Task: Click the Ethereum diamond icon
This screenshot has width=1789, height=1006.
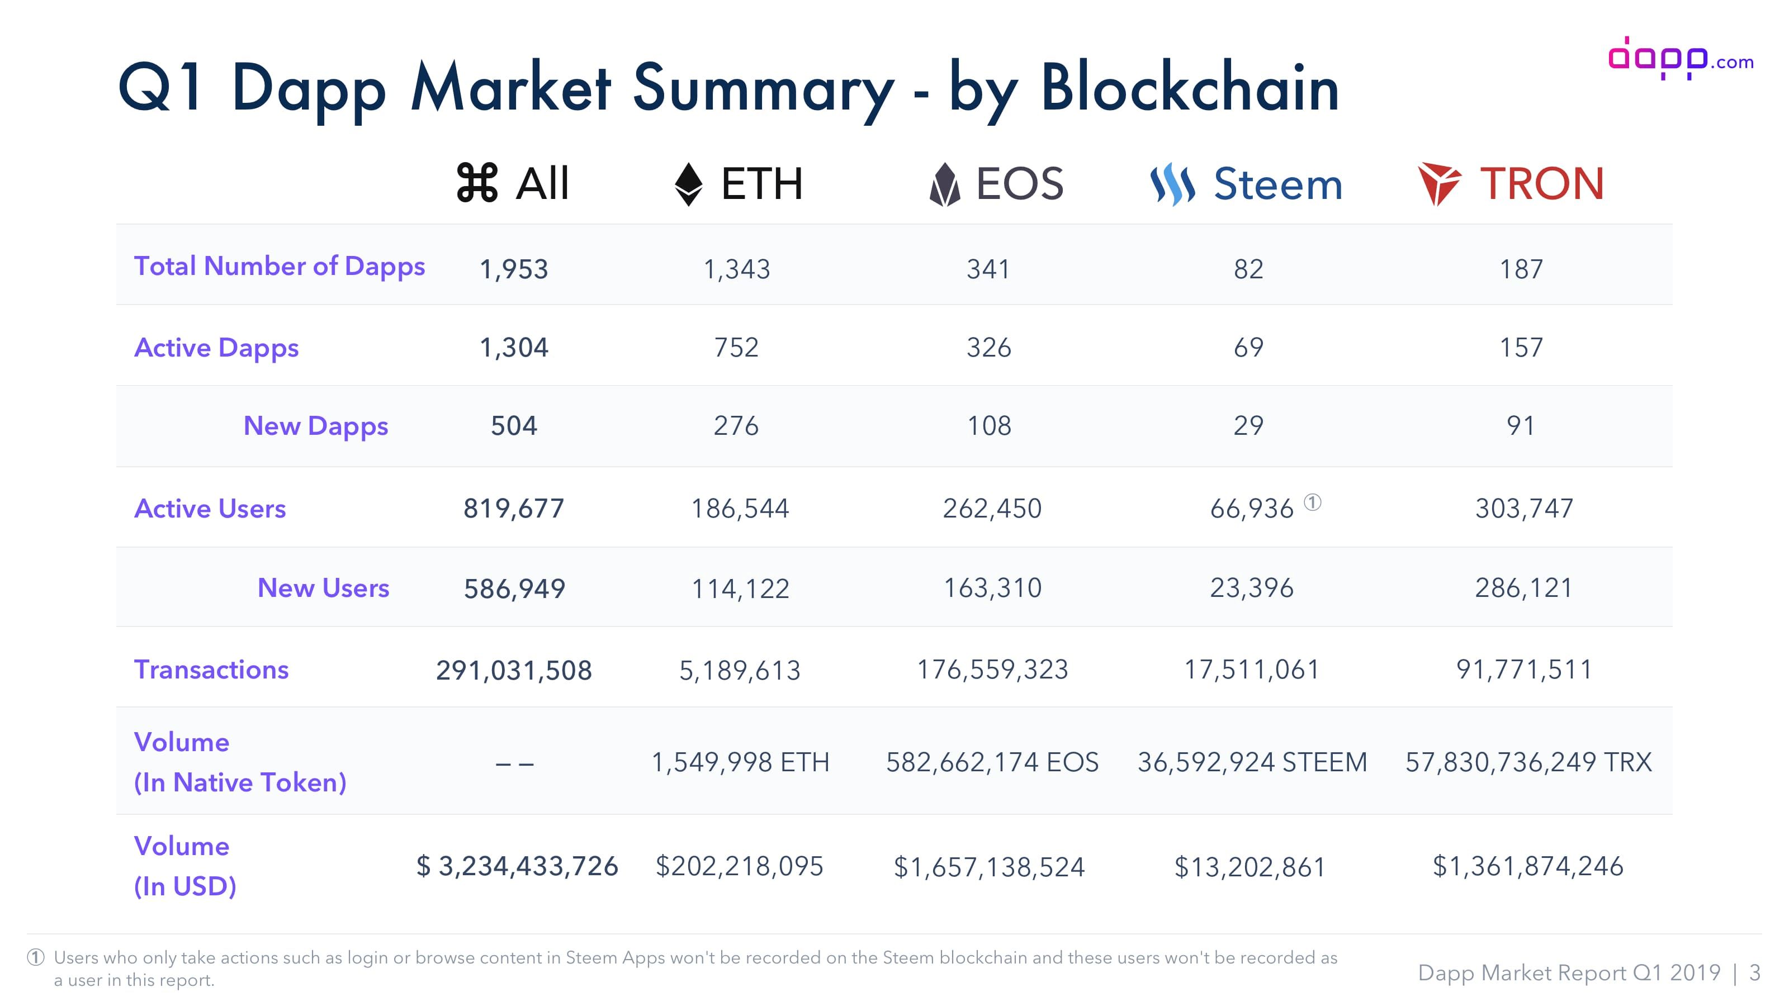Action: coord(688,184)
